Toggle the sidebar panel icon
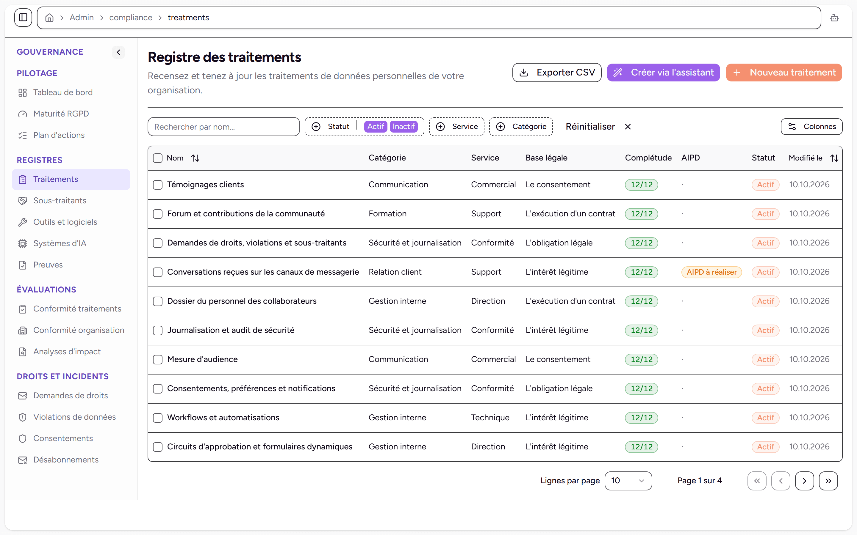 tap(23, 17)
